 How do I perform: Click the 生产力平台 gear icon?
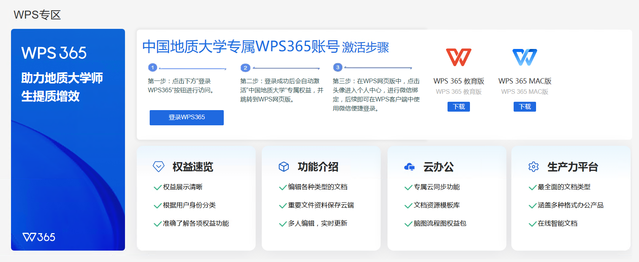(533, 167)
